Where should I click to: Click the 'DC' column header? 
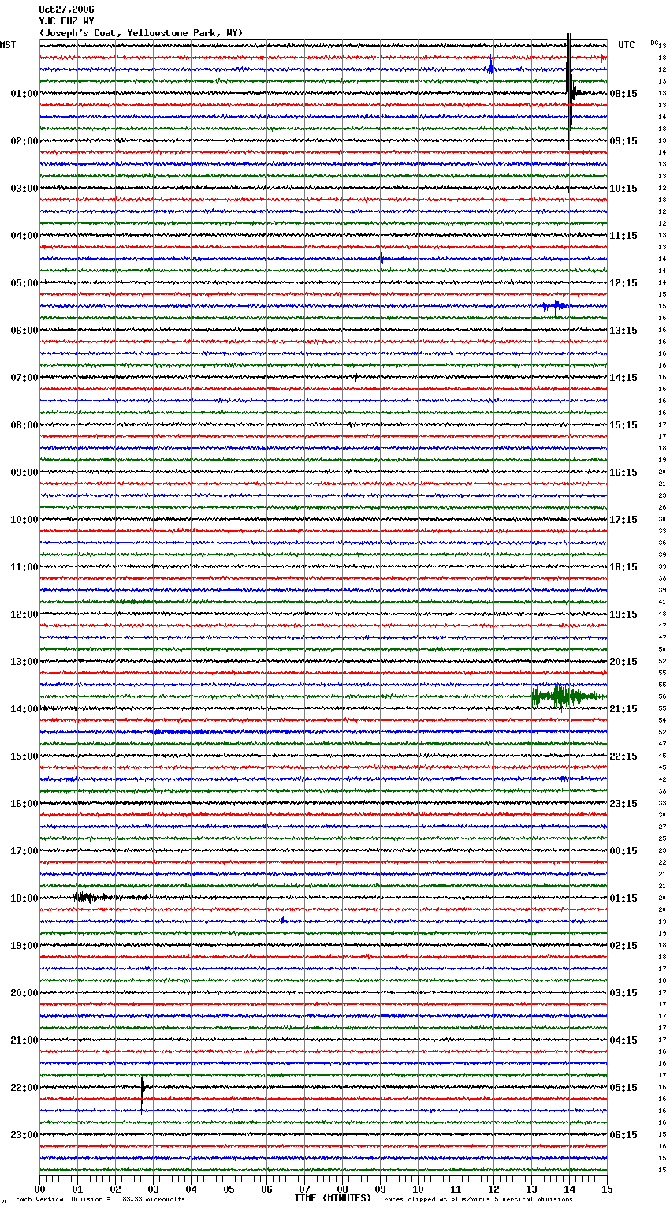pos(654,43)
